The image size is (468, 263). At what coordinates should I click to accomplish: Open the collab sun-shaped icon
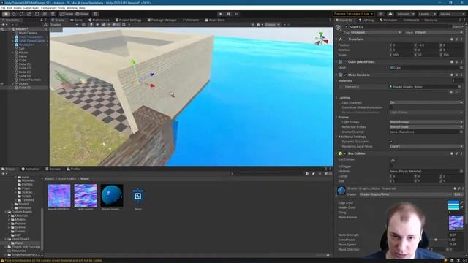tap(380, 14)
